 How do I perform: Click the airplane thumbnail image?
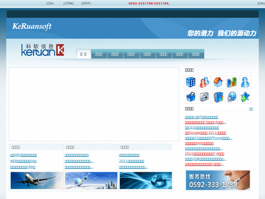37,180
